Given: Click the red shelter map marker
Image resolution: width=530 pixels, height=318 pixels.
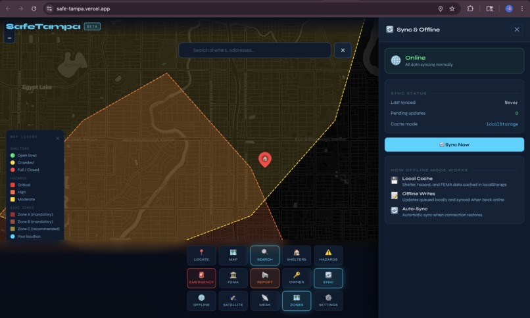Looking at the screenshot, I should (x=265, y=160).
